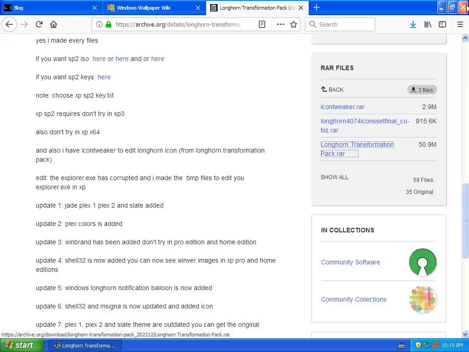Screen dimensions: 469x352
Task: Click the orange magnifier tray icon
Action: coord(435,346)
